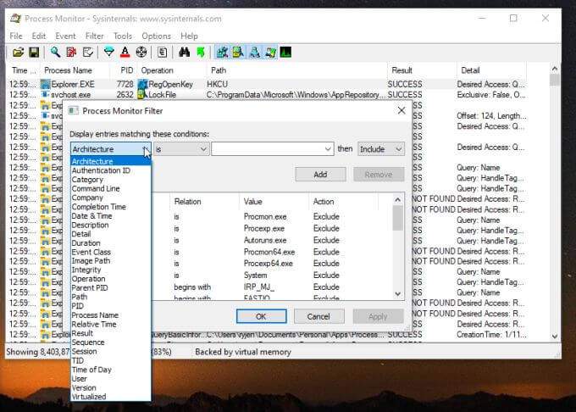Expand the Include action dropdown
Screen dimensions: 576x412
[x=380, y=149]
